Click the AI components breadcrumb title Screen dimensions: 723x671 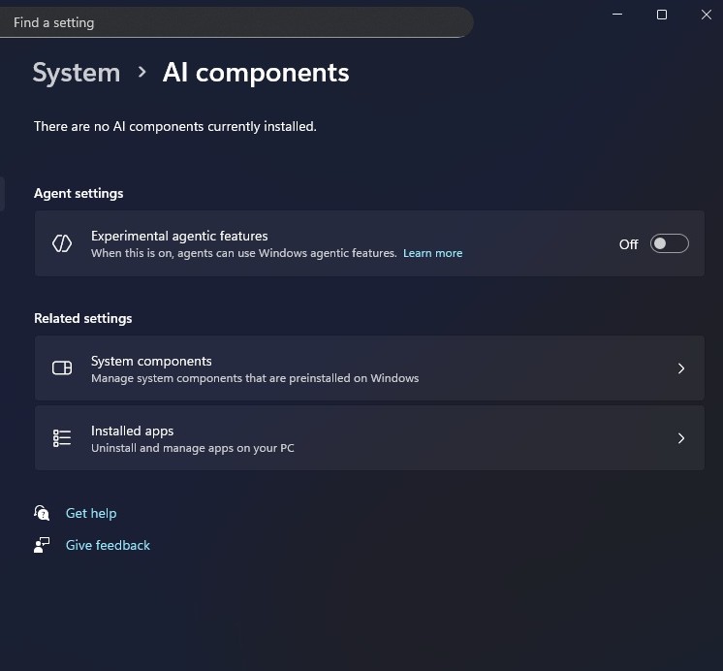[x=256, y=73]
